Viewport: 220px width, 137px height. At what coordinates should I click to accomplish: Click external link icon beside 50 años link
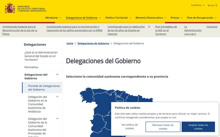[x=149, y=27]
